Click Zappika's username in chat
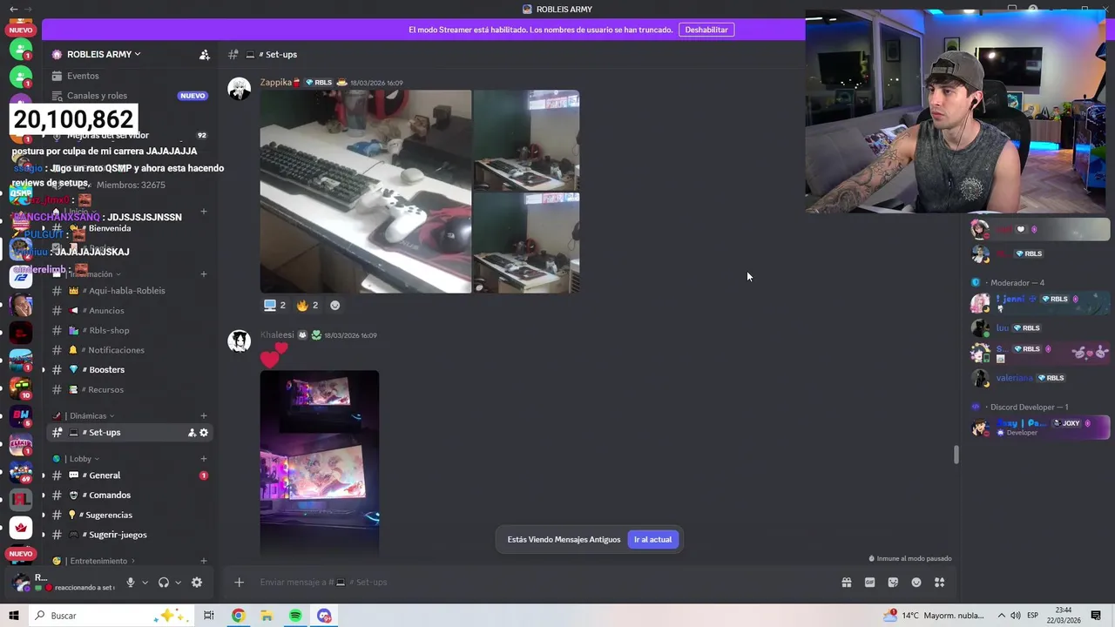1115x627 pixels. 275,83
